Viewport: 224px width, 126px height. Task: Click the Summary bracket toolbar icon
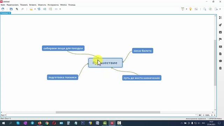[x=50, y=9]
